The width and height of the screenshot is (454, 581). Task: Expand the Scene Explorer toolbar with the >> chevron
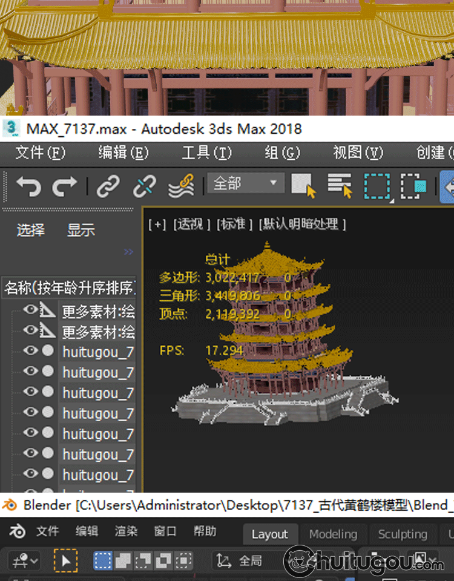128,252
